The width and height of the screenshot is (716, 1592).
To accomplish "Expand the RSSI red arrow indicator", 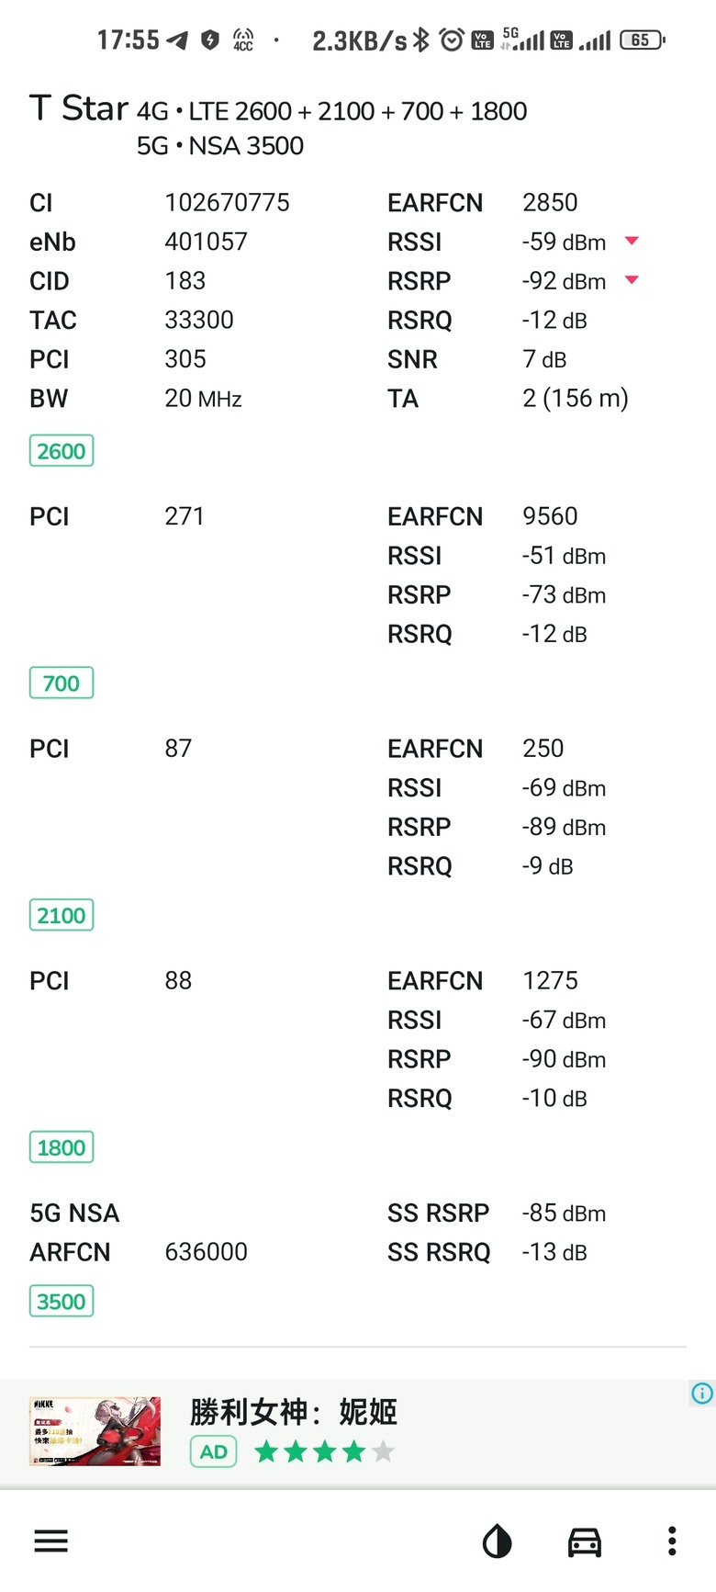I will 632,241.
